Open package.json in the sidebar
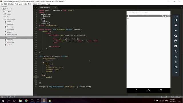183x103 pixels. click(x=10, y=42)
